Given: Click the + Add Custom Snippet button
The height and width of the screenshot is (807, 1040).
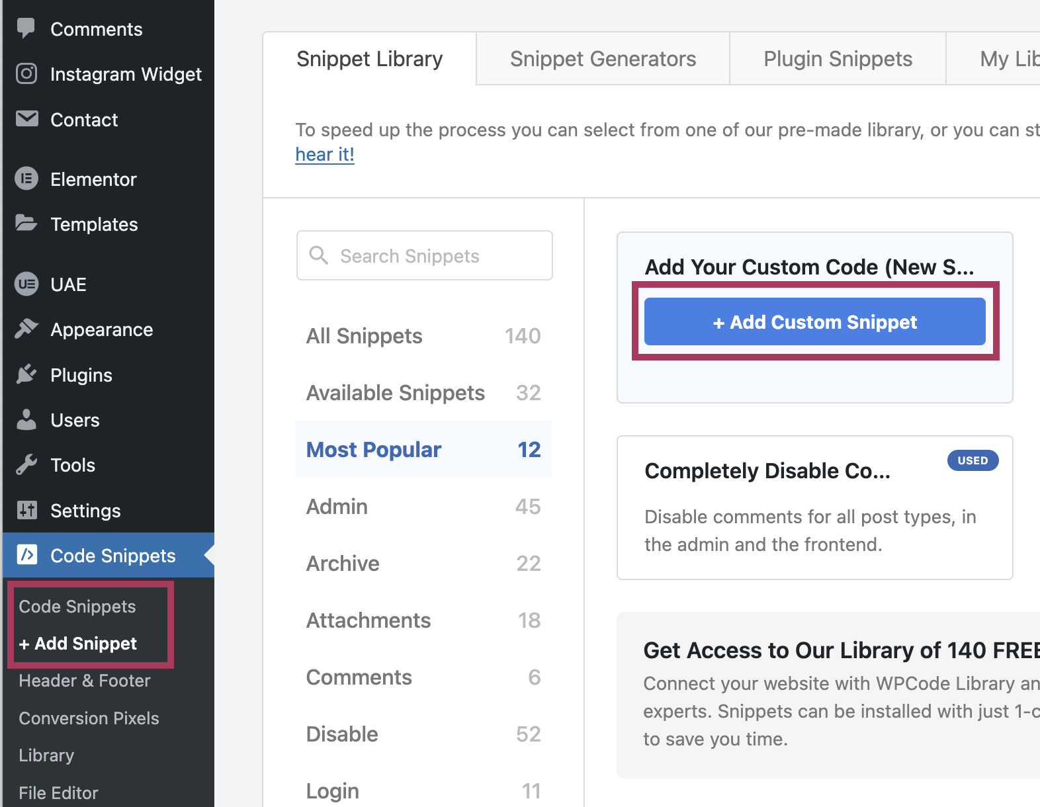Looking at the screenshot, I should 815,321.
